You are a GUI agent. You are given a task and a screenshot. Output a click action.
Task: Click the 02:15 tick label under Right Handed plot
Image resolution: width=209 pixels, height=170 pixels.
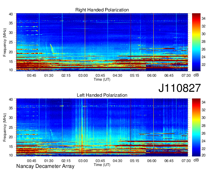pos(66,75)
